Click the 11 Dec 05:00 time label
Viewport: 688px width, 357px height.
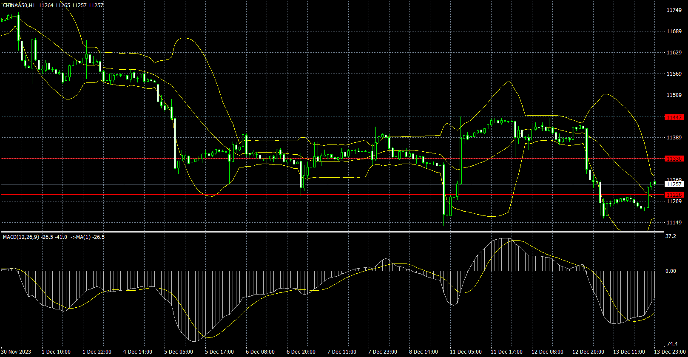(x=466, y=351)
